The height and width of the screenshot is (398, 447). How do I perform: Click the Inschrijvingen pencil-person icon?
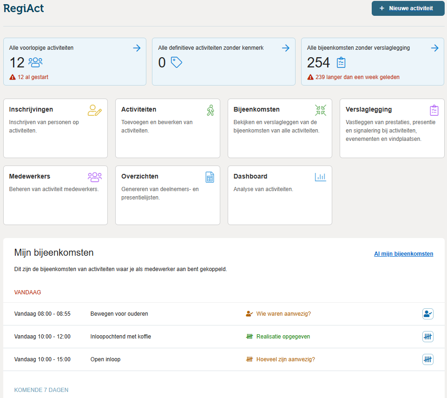pyautogui.click(x=95, y=110)
